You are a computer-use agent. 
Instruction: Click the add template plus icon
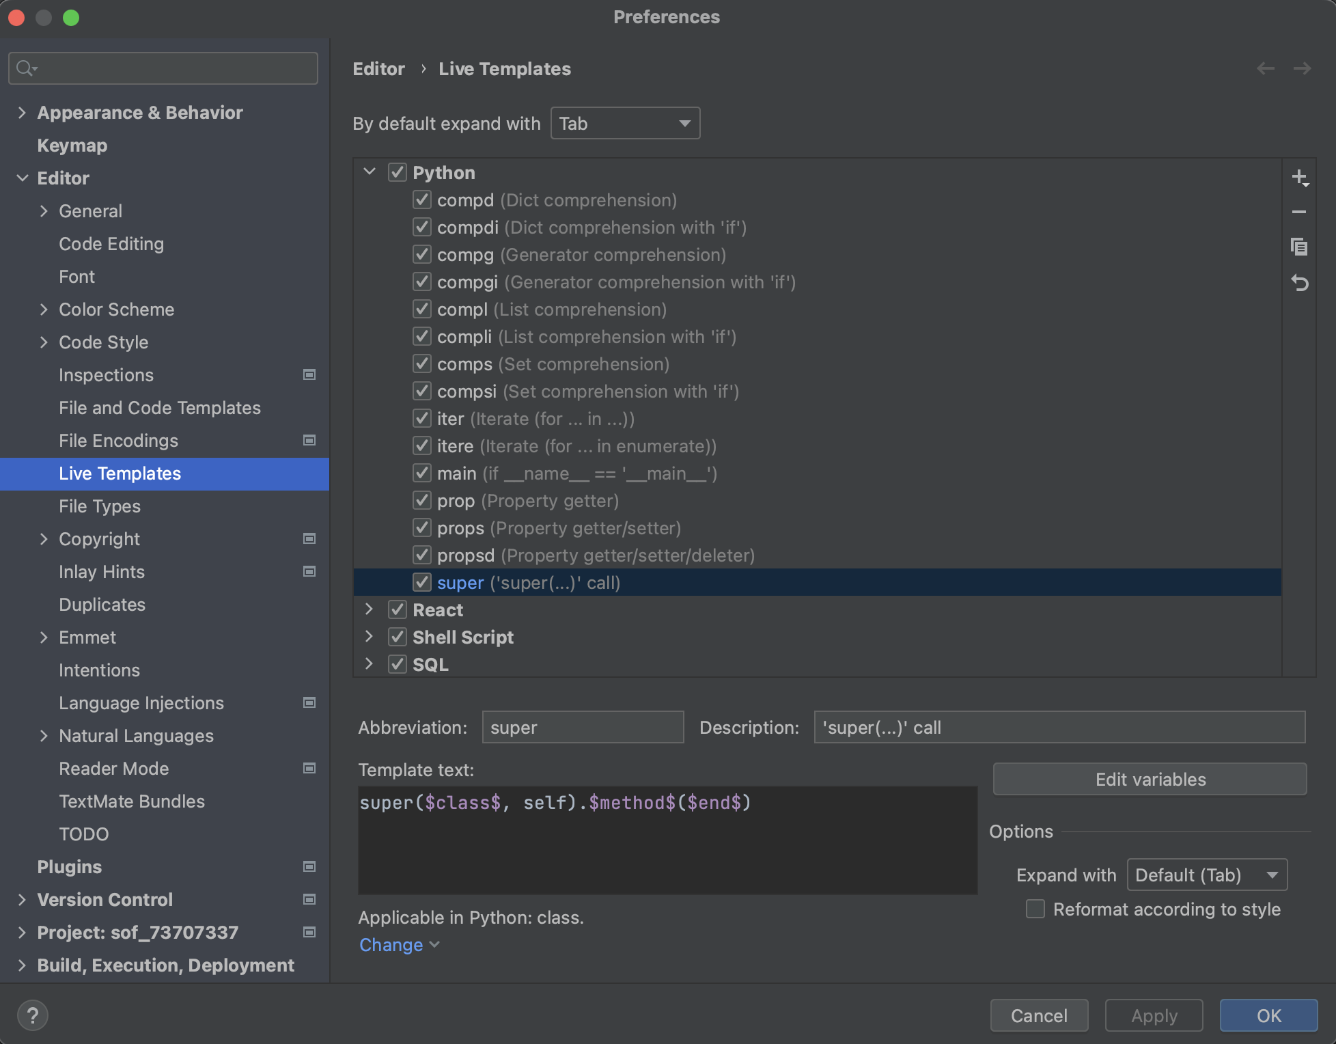tap(1300, 178)
